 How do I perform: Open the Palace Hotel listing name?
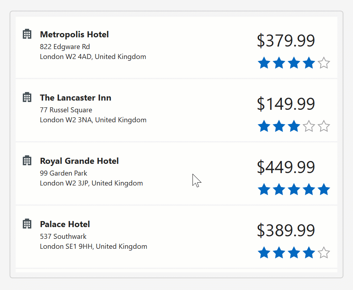[x=65, y=224]
